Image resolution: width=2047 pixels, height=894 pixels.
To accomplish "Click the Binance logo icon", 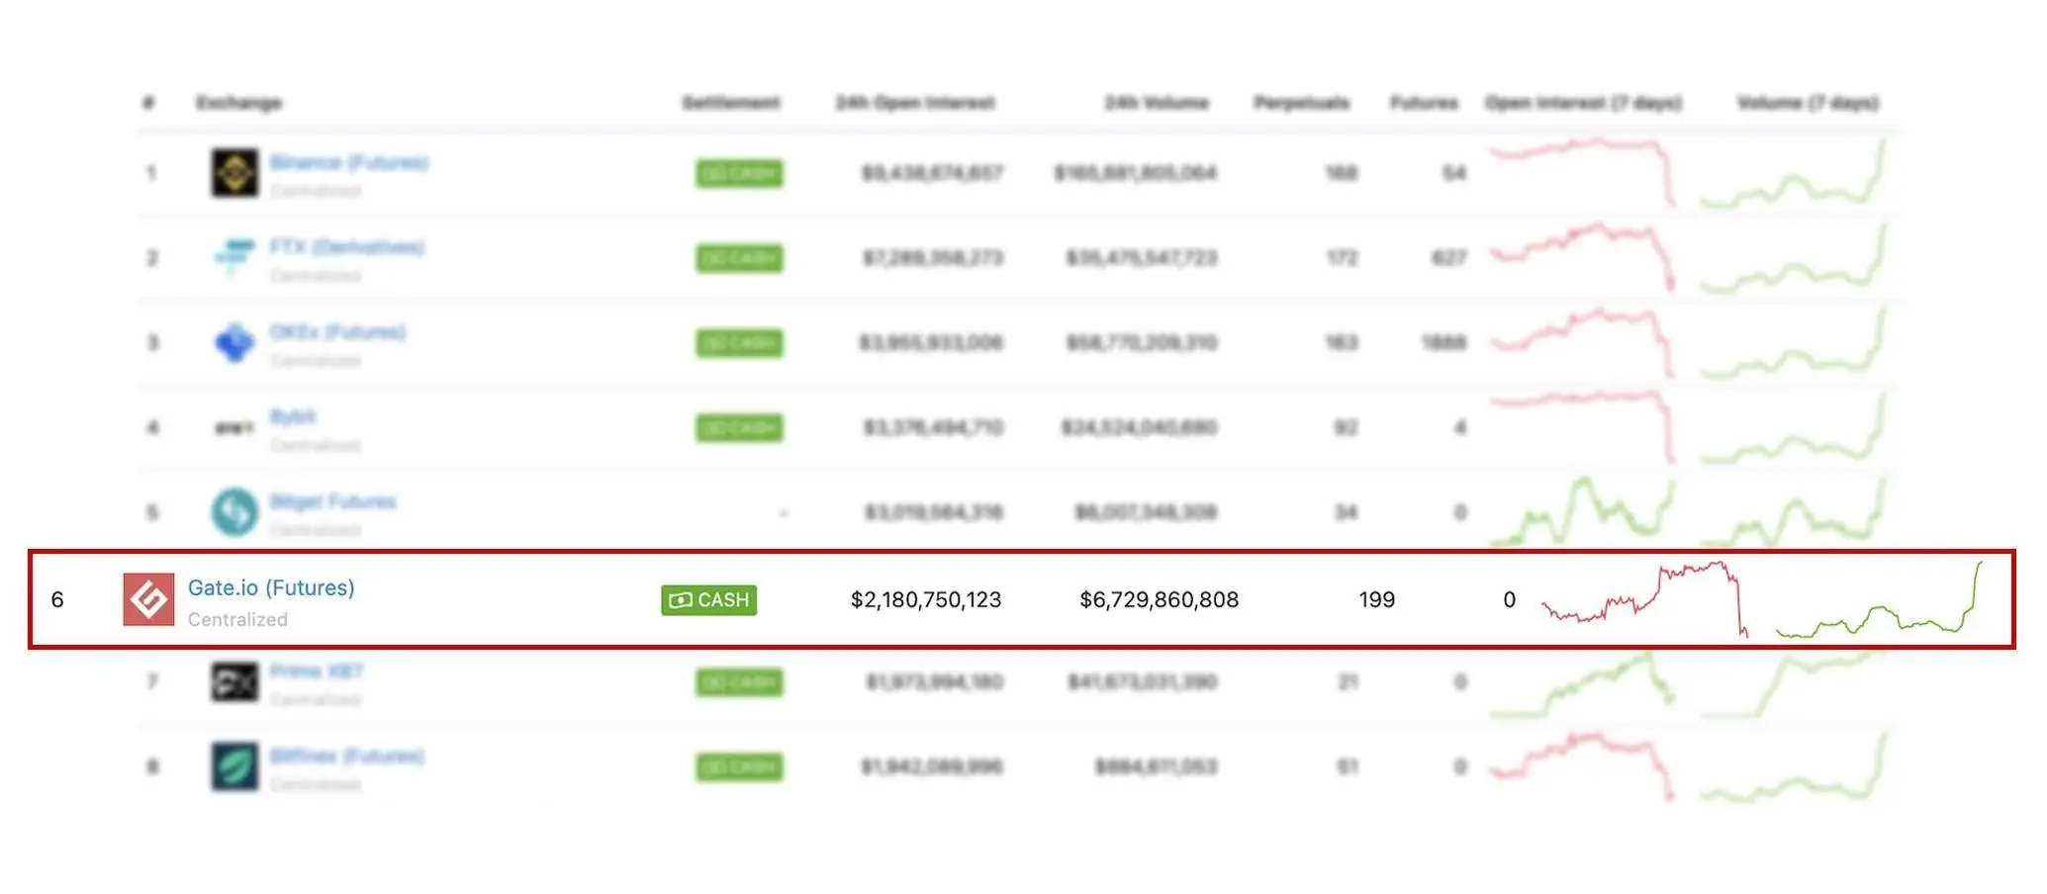I will coord(234,173).
